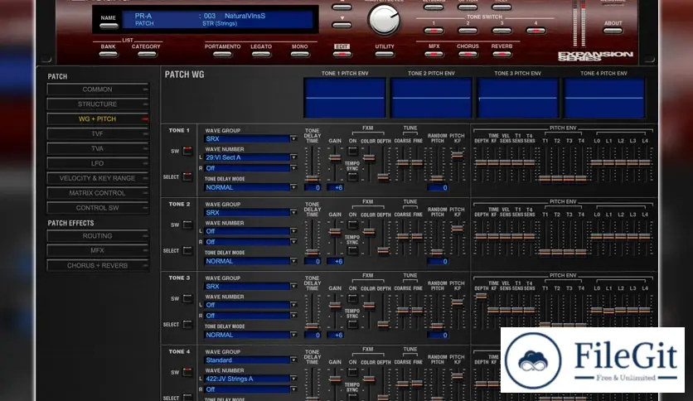Enable MONO mode
The image size is (693, 401).
pos(299,55)
